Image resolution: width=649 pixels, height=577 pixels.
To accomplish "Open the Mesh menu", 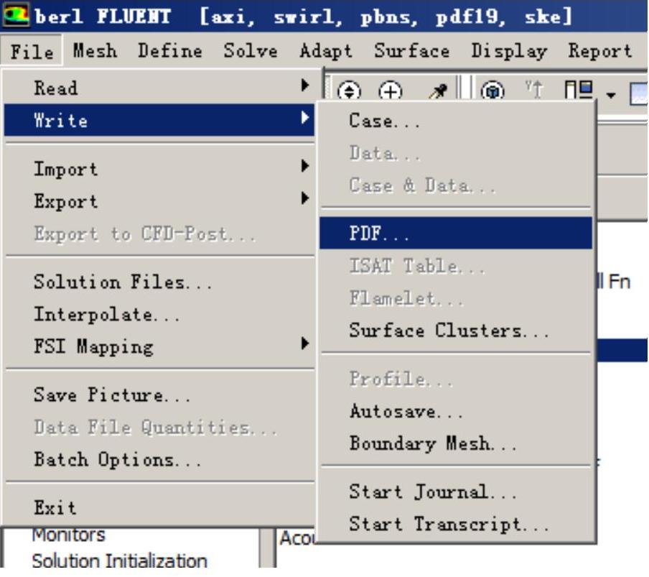I will click(95, 51).
